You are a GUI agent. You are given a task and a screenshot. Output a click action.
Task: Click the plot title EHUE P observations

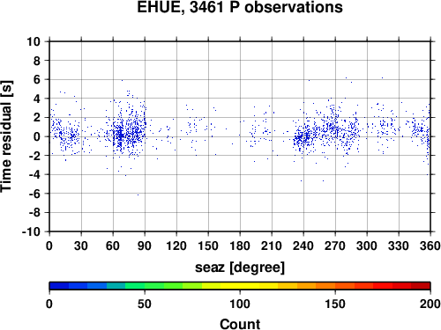[240, 7]
